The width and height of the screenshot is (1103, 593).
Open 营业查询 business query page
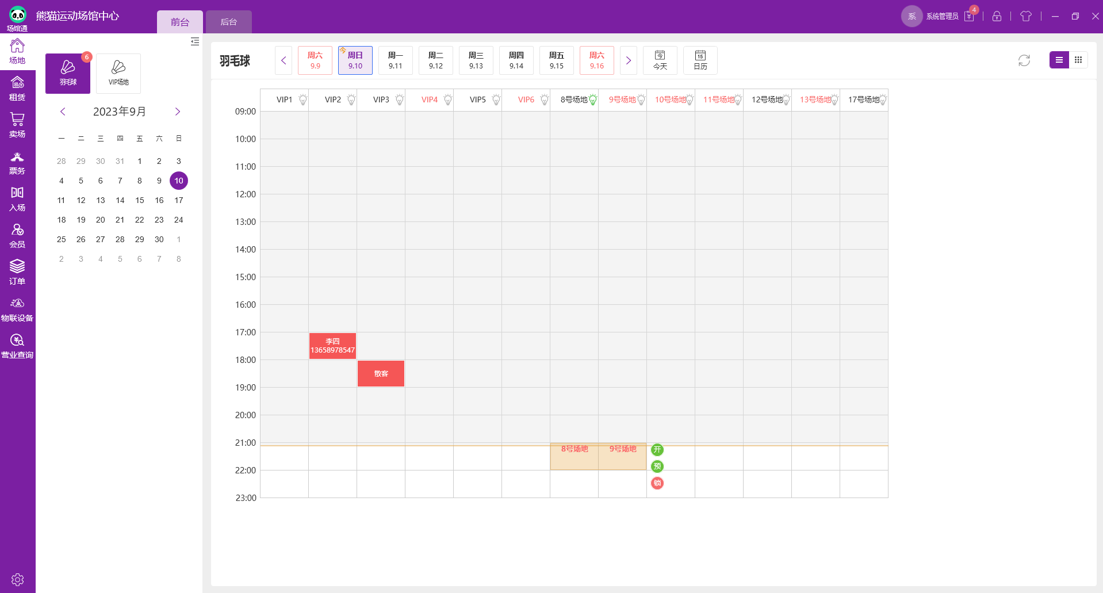(17, 346)
